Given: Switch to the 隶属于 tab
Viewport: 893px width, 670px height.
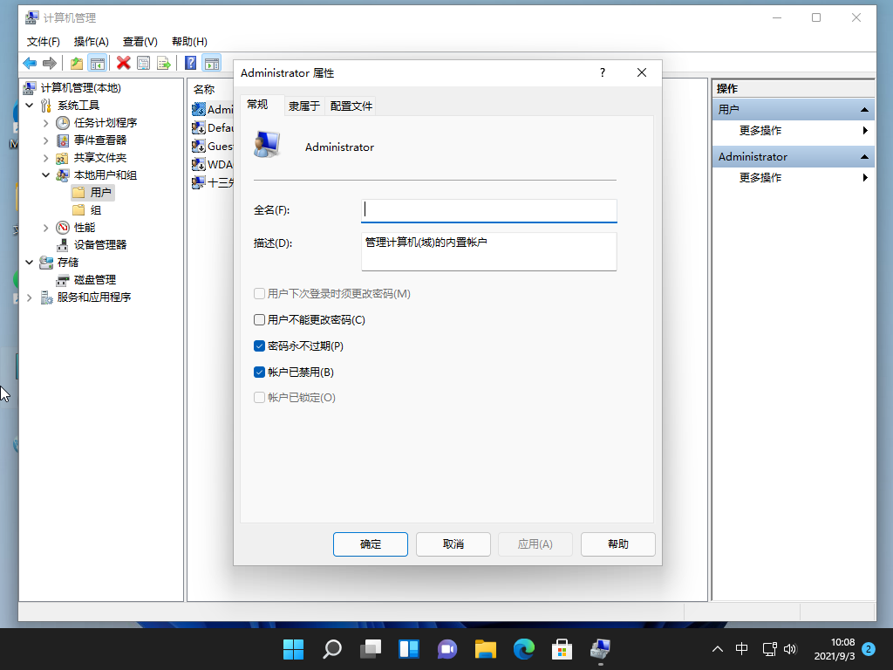Looking at the screenshot, I should tap(303, 106).
